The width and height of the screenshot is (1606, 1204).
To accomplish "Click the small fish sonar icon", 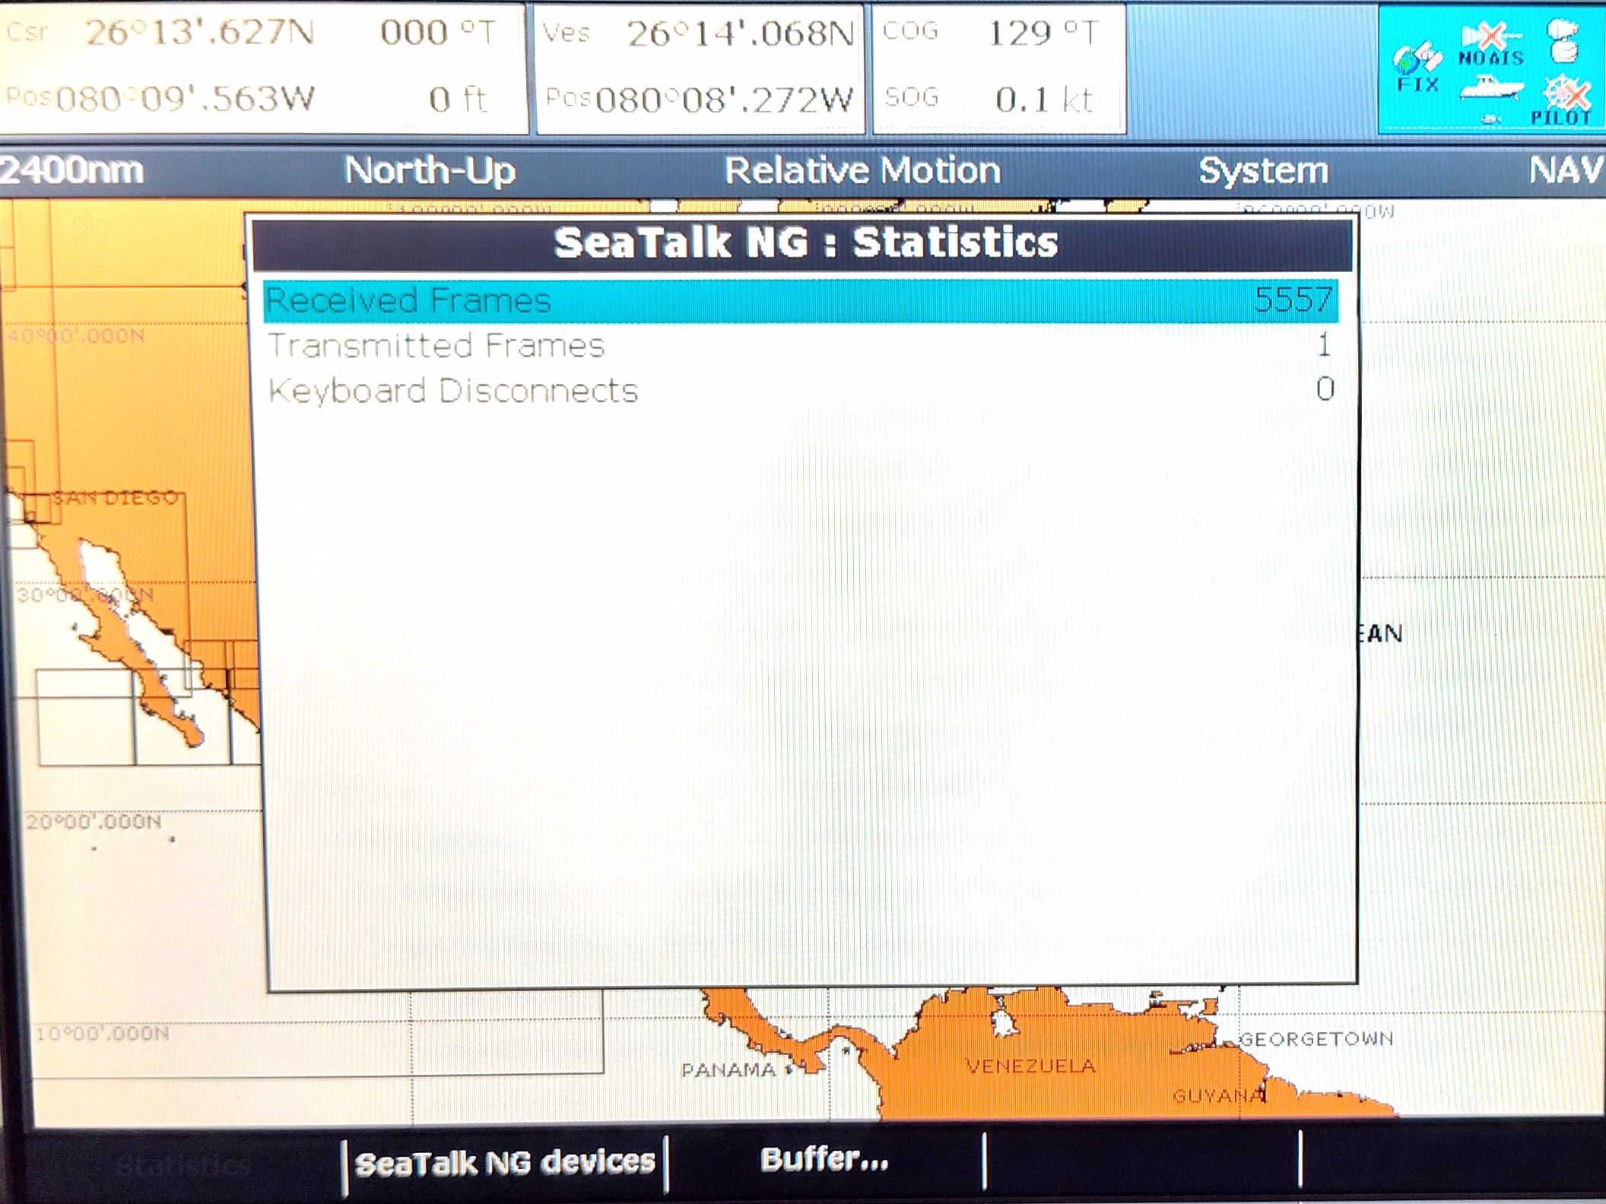I will 1490,119.
